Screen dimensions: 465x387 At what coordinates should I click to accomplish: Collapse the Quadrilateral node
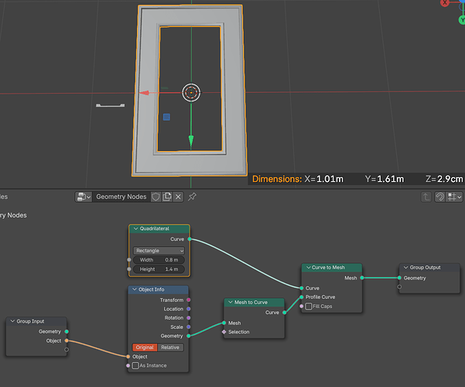tap(136, 228)
